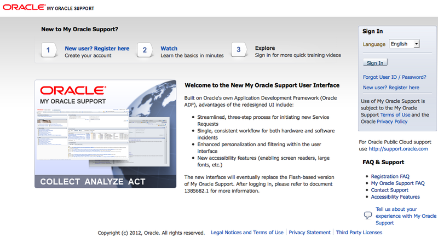Open the Third Party Licenses link
The height and width of the screenshot is (237, 438).
(x=359, y=232)
